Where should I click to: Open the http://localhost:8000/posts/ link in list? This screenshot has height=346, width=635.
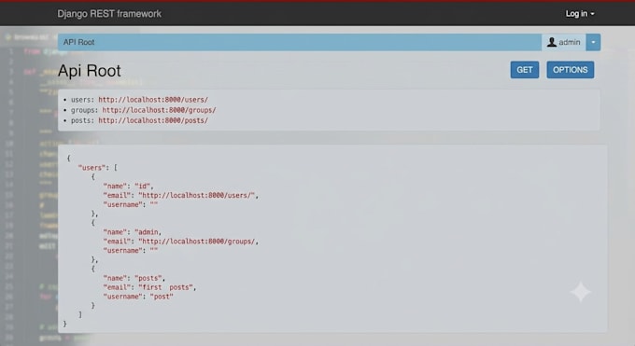click(x=153, y=120)
